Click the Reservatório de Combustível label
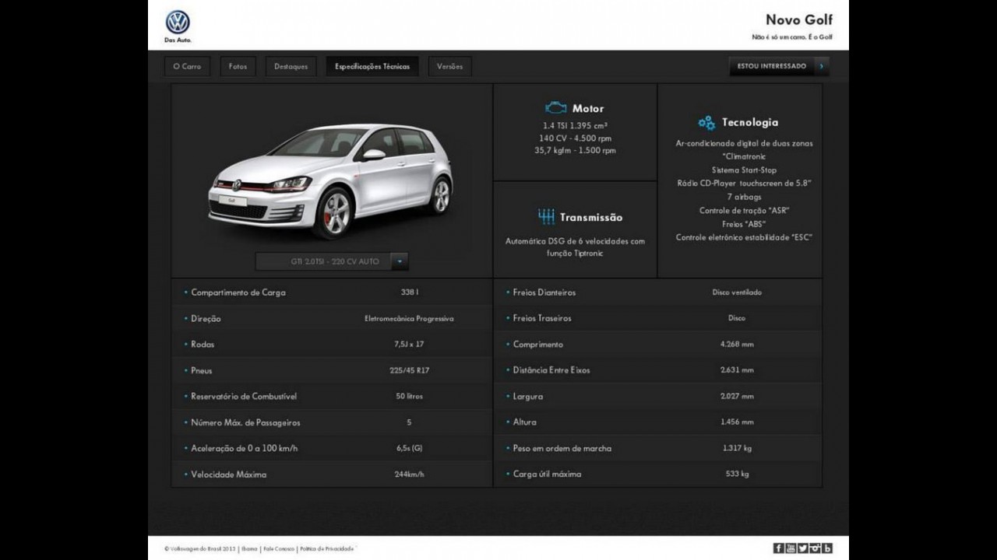The image size is (997, 560). [x=244, y=397]
